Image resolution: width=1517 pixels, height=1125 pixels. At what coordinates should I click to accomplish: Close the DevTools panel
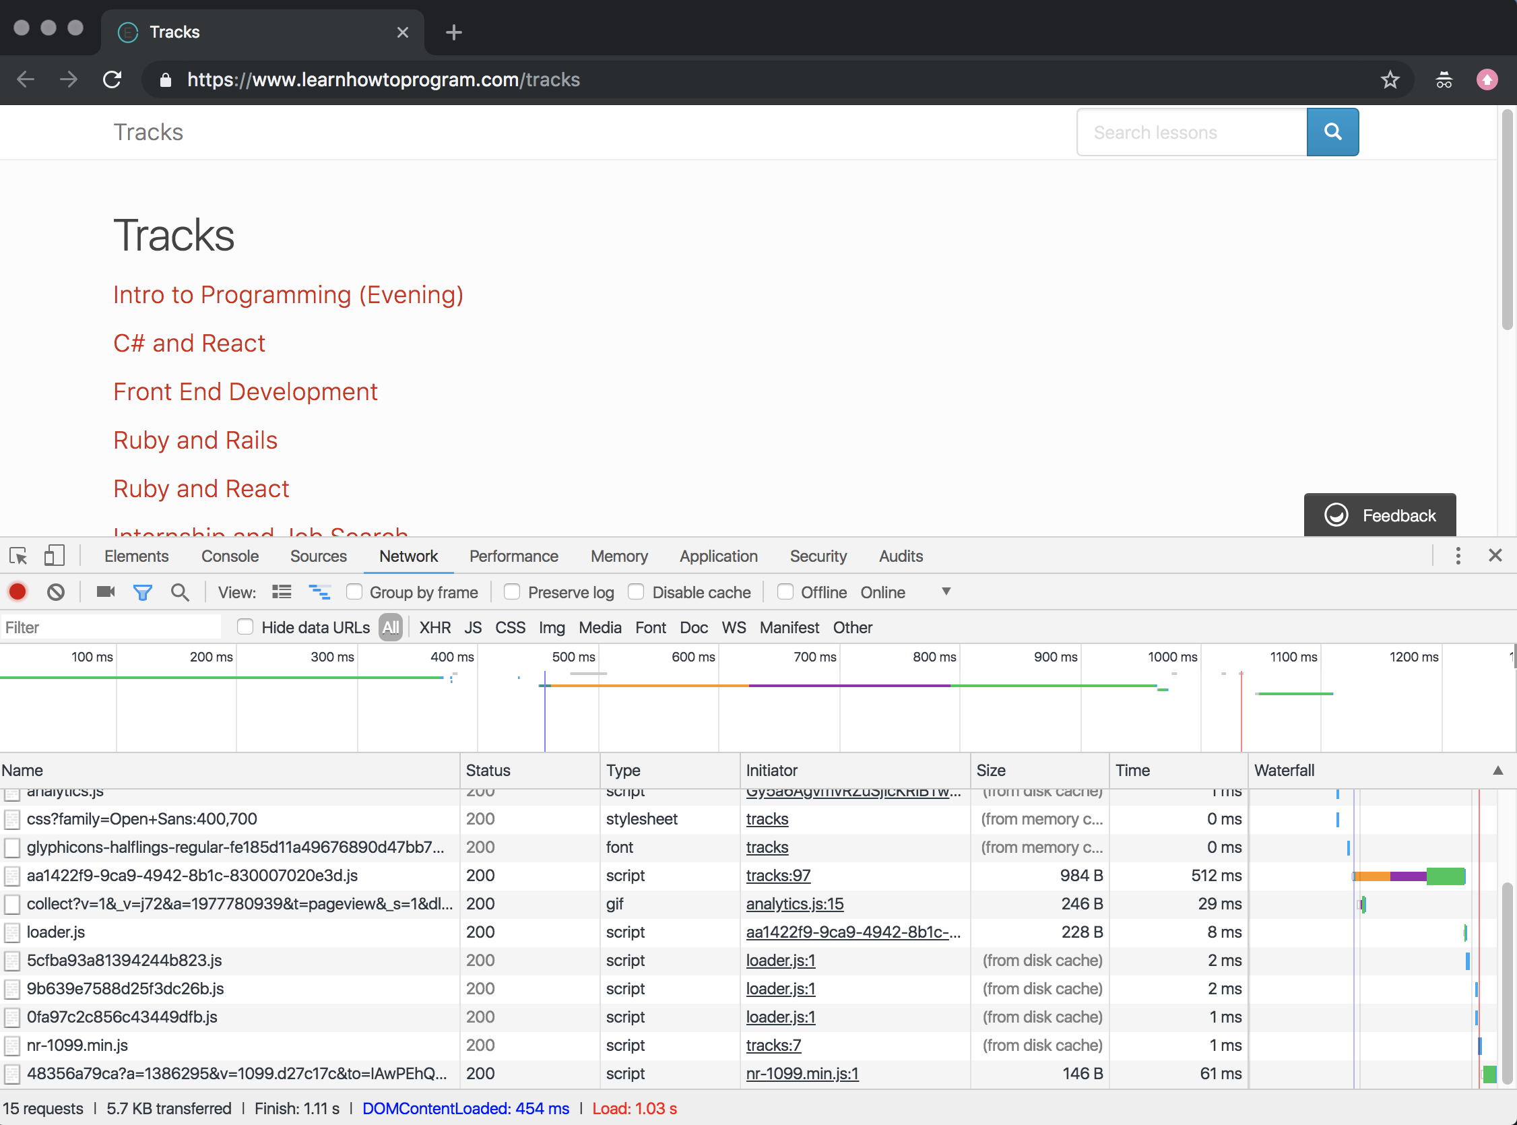click(x=1495, y=556)
